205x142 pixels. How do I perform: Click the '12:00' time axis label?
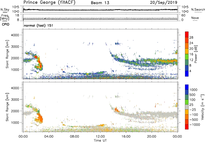click(100, 137)
